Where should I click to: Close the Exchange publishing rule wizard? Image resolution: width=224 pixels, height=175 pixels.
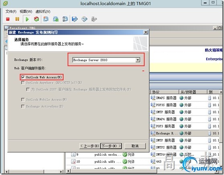coord(146,32)
